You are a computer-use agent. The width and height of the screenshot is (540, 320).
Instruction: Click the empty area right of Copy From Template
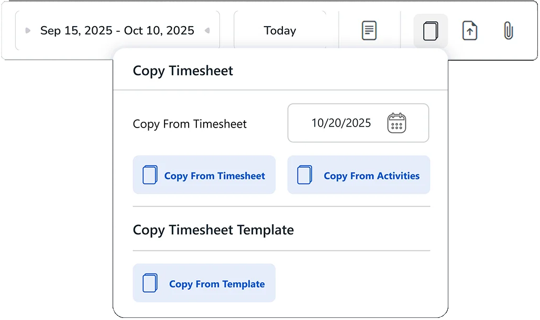pos(353,283)
